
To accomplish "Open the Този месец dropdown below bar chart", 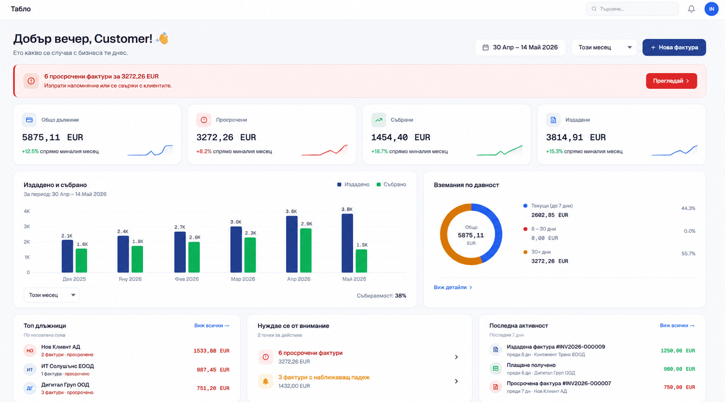I will 52,295.
